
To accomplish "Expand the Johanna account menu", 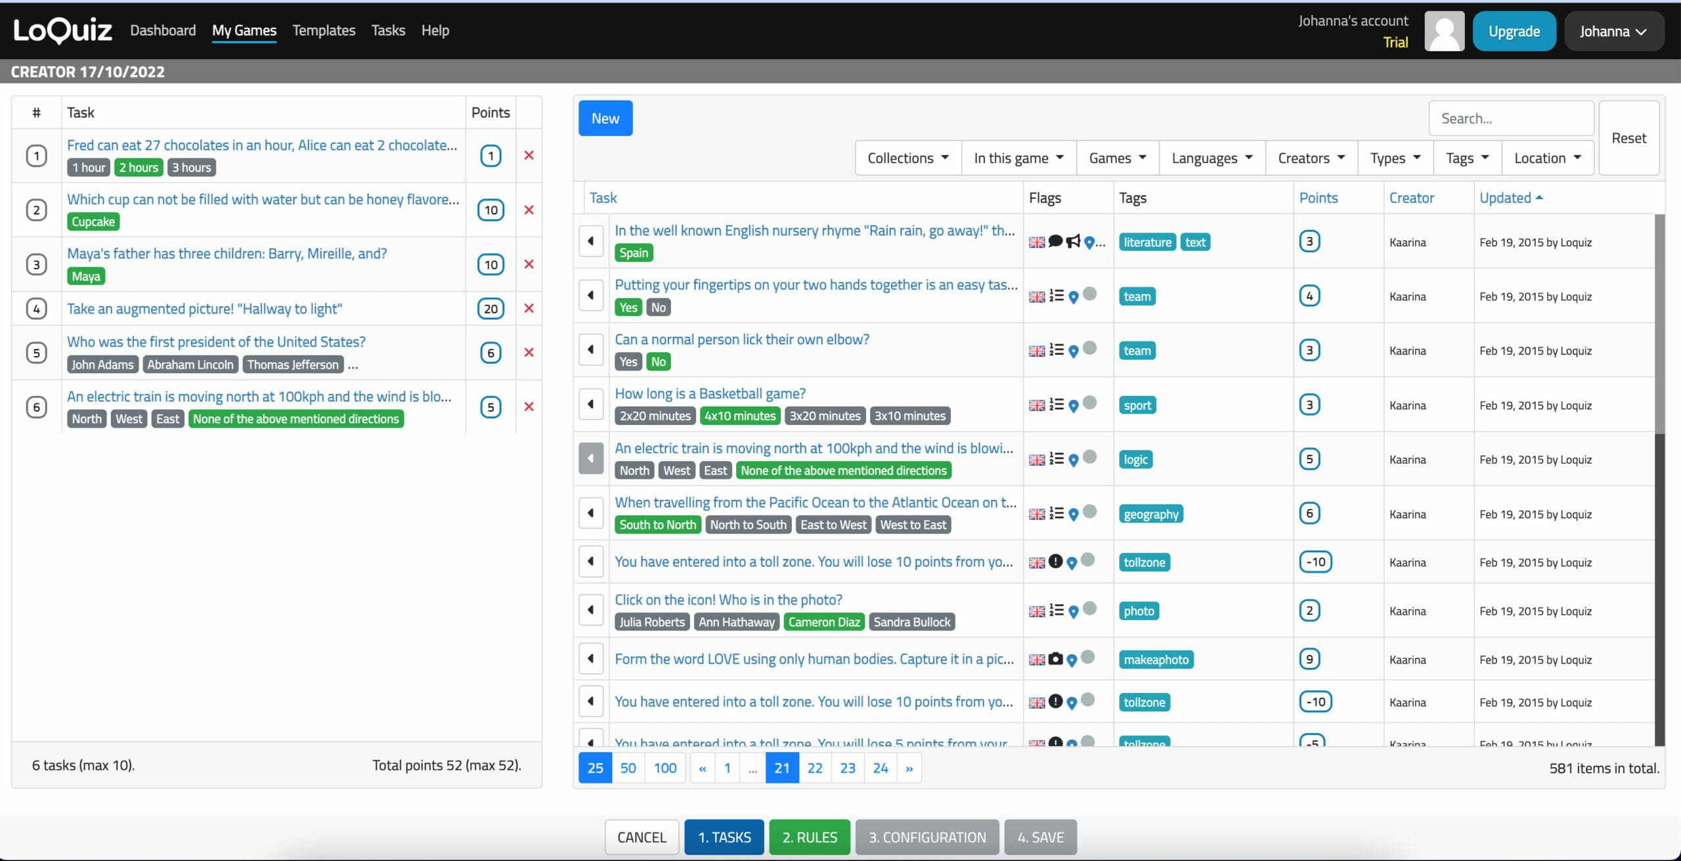I will pyautogui.click(x=1615, y=30).
